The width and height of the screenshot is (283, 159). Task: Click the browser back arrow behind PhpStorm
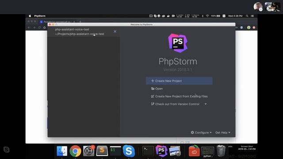pyautogui.click(x=29, y=27)
